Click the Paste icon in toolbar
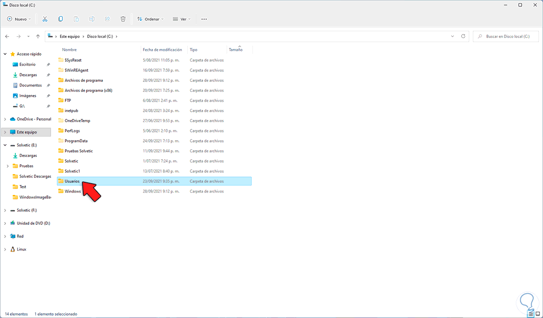The image size is (543, 318). (76, 19)
